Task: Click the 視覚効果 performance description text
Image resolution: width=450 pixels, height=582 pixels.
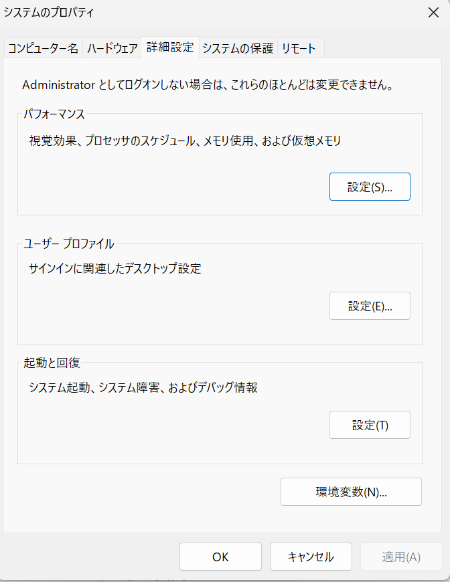Action: tap(185, 140)
